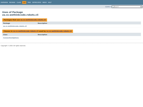The width and height of the screenshot is (143, 107).
Task: Open the ConnectionOptions class link
Action: tap(11, 38)
